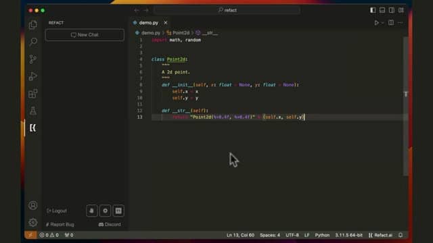Change indentation via Spaces: 4

270,235
